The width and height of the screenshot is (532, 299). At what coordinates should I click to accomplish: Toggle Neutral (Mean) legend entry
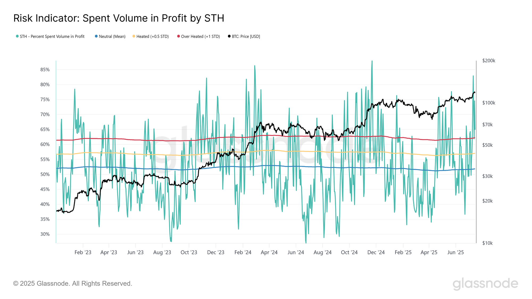(x=112, y=36)
